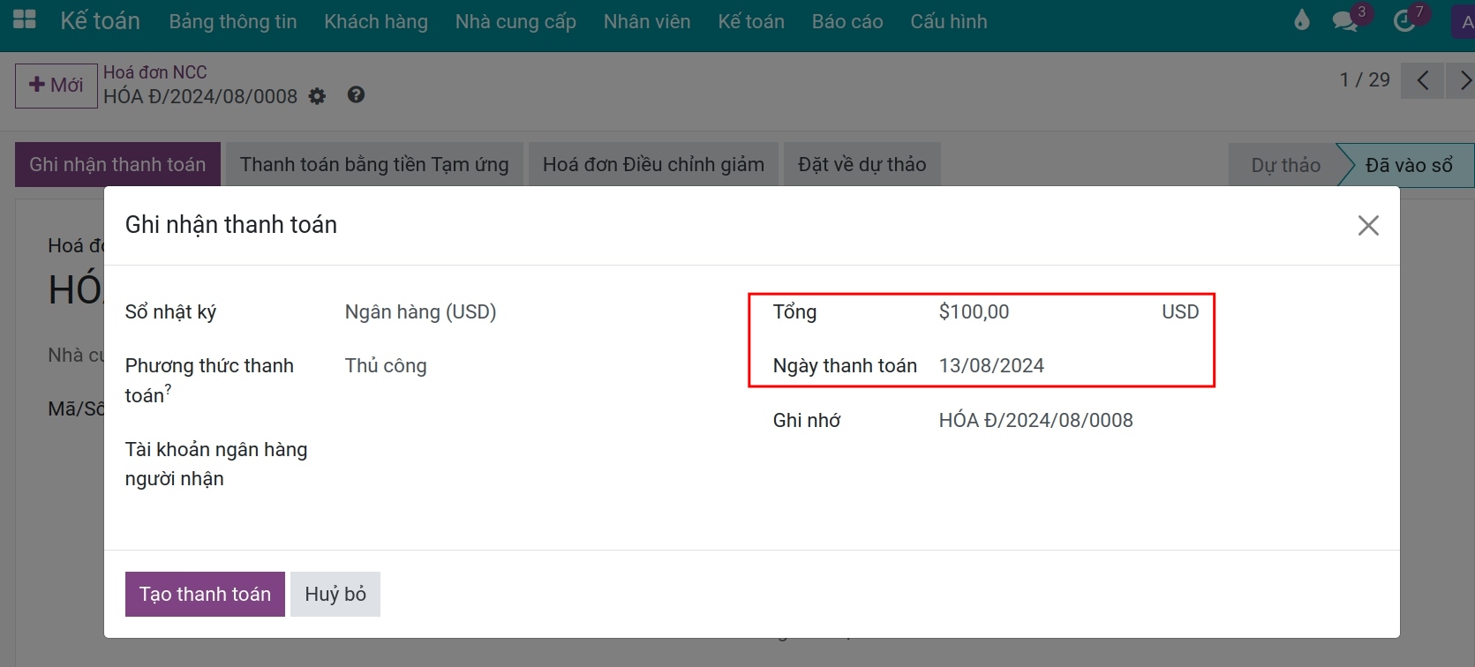This screenshot has height=667, width=1475.
Task: Click Ghi nhận thanh toán header button
Action: 117,164
